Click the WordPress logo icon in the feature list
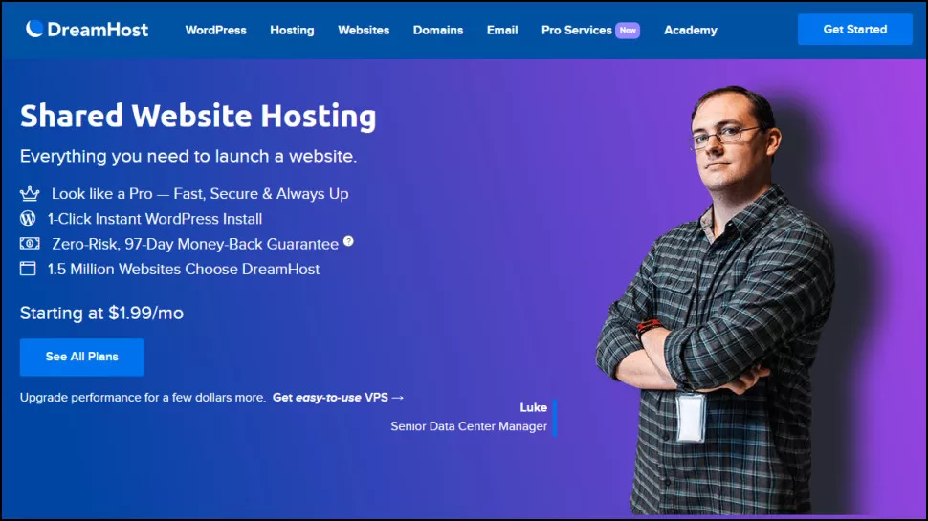This screenshot has height=521, width=928. [28, 218]
